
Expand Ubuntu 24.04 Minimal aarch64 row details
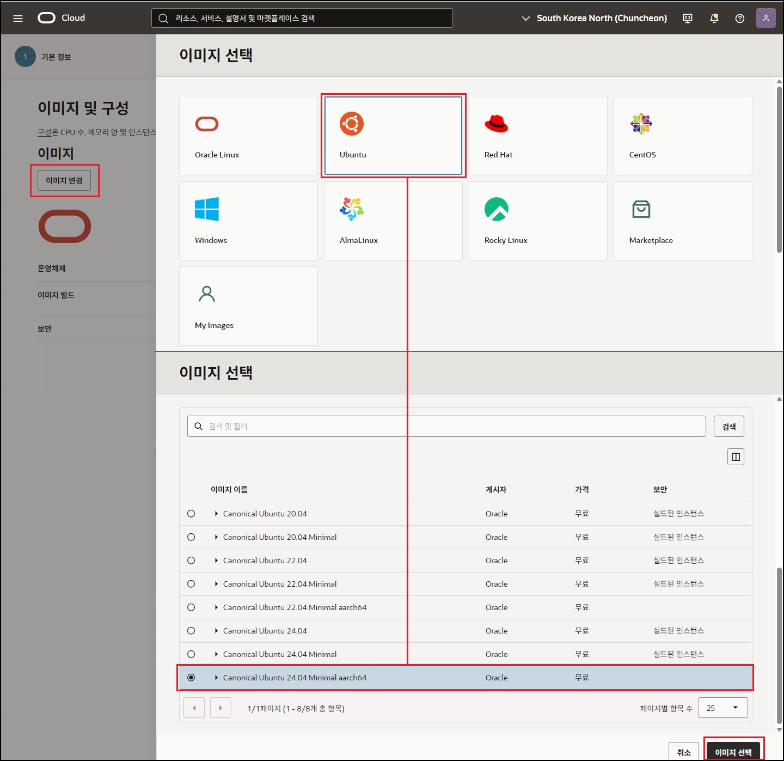pos(216,678)
